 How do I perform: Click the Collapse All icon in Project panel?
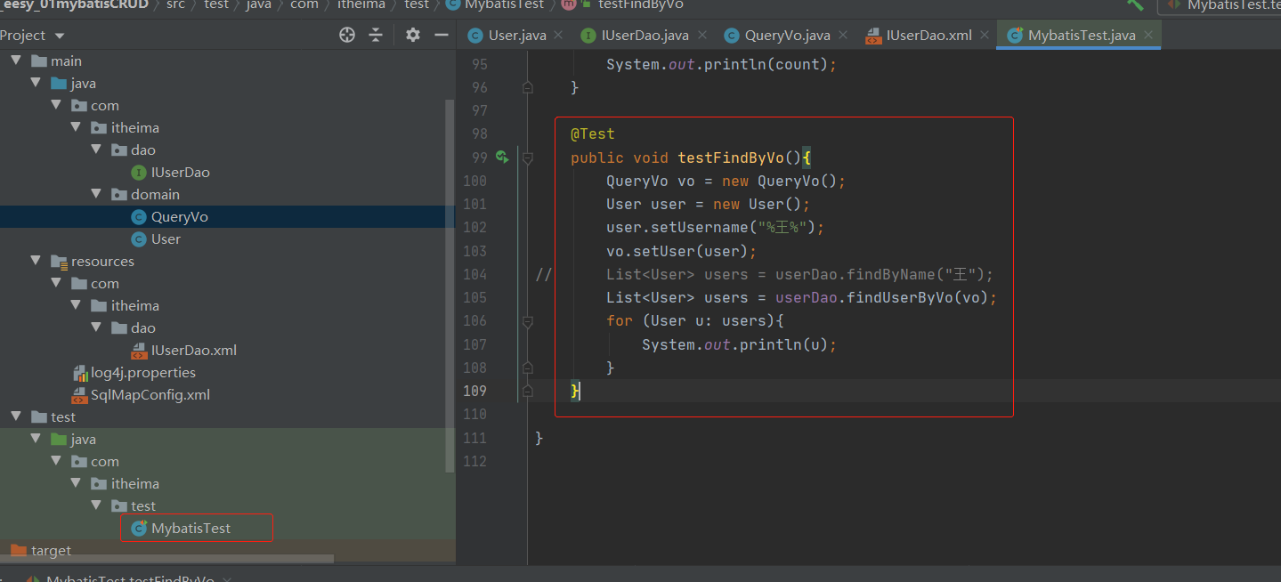(x=376, y=35)
